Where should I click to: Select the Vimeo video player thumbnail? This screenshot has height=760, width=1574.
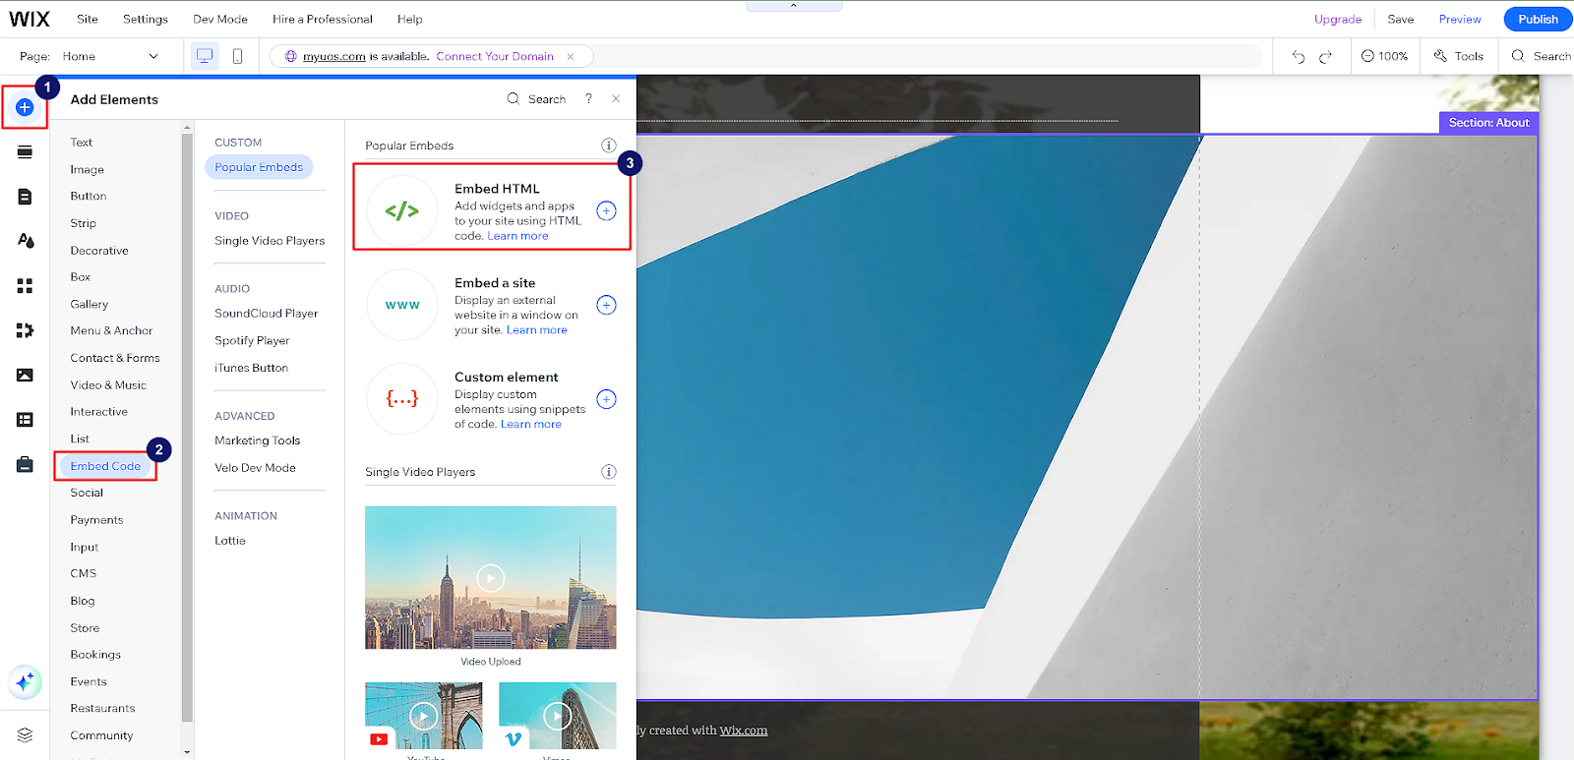tap(558, 716)
